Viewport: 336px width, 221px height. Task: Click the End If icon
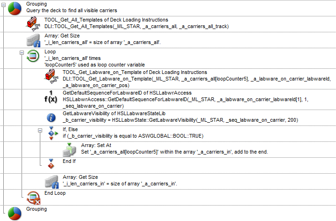point(52,162)
